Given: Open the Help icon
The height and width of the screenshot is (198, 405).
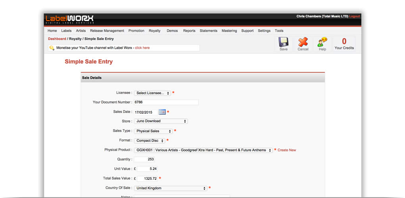Looking at the screenshot, I should (322, 42).
